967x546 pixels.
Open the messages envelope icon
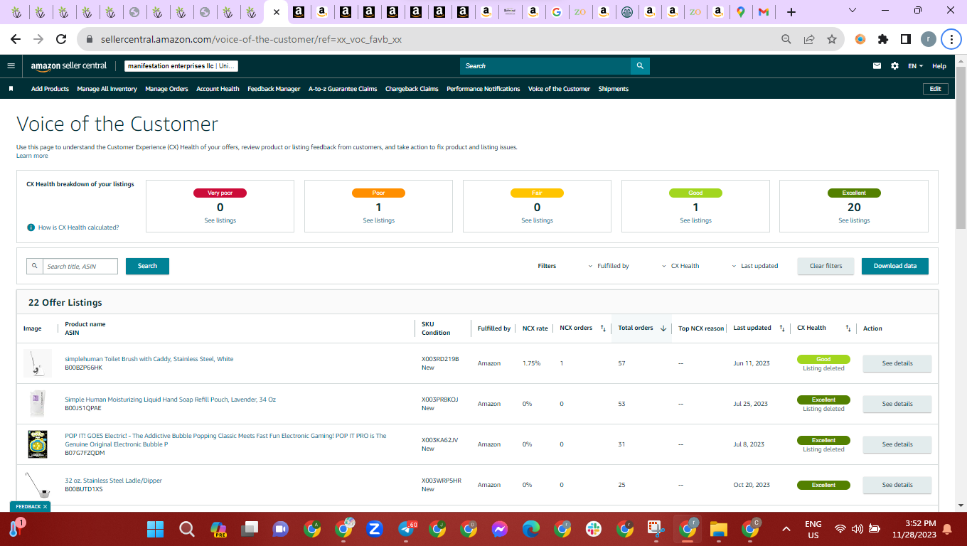point(877,66)
